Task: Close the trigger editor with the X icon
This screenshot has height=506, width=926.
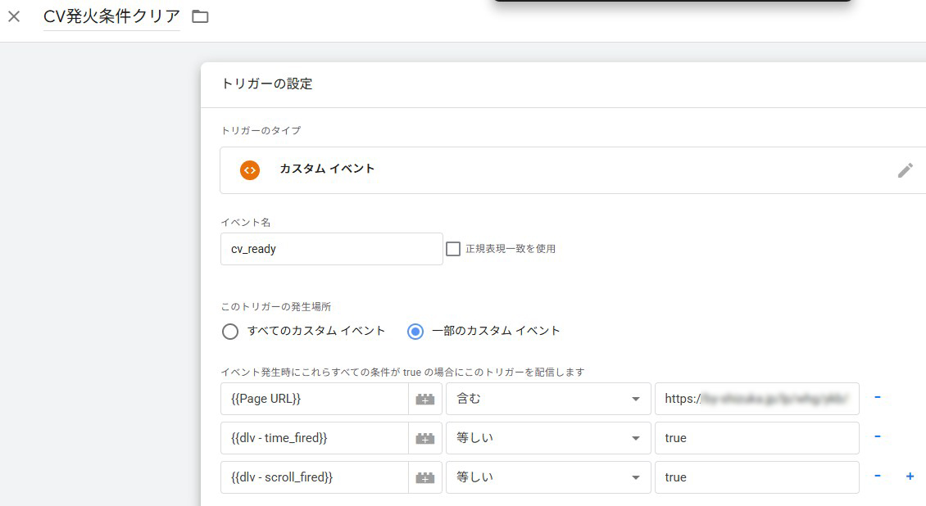Action: click(x=14, y=16)
